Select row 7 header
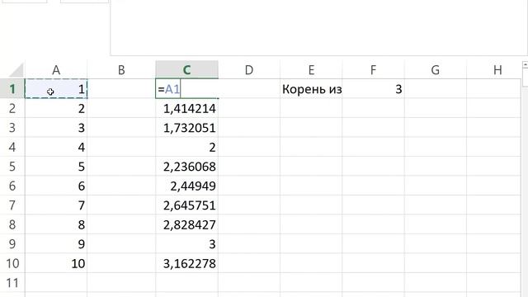Viewport: 528px width, 297px height. (12, 205)
